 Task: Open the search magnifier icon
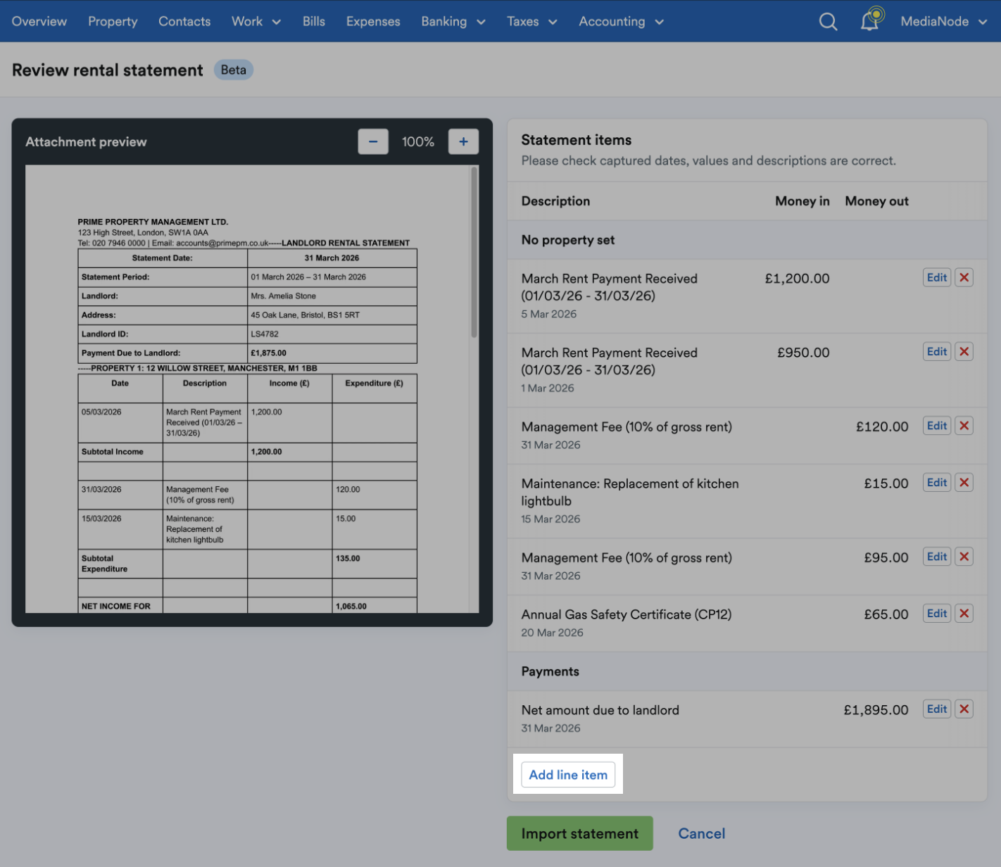pyautogui.click(x=829, y=22)
